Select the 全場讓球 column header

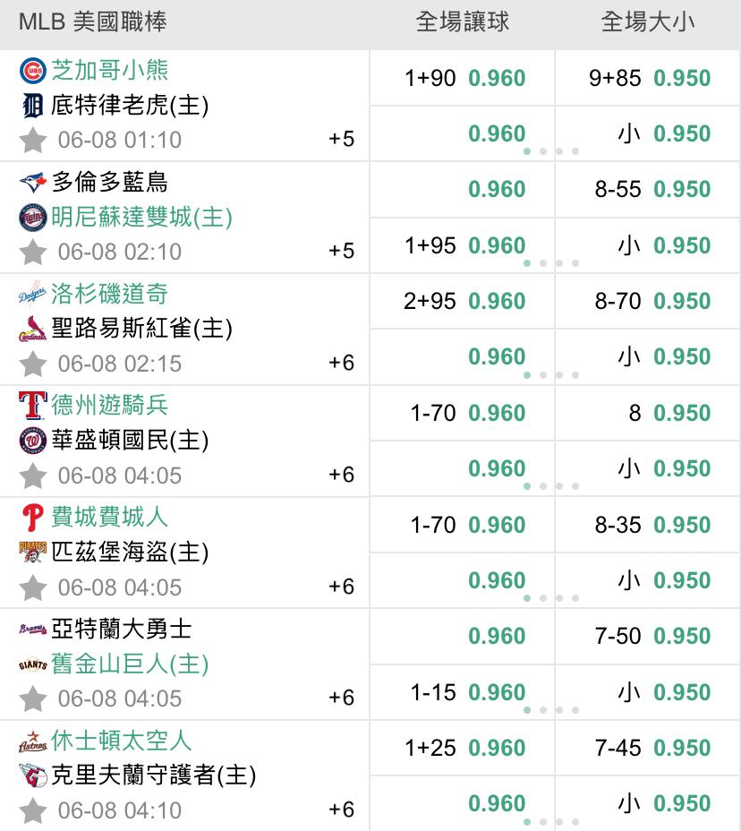click(462, 22)
